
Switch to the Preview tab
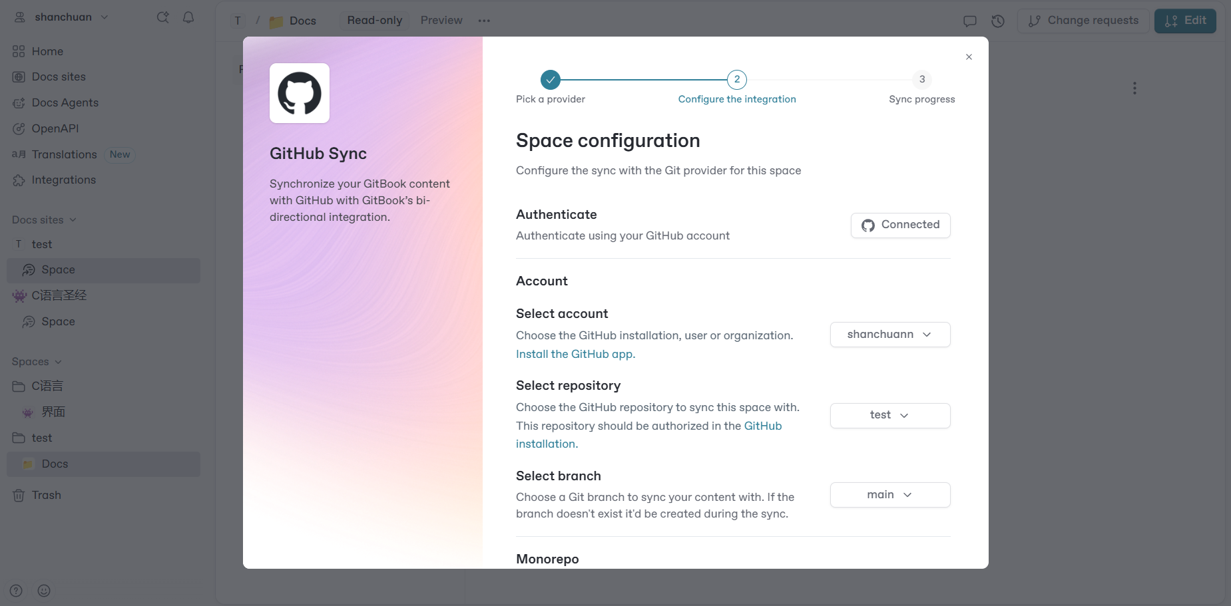pos(441,21)
